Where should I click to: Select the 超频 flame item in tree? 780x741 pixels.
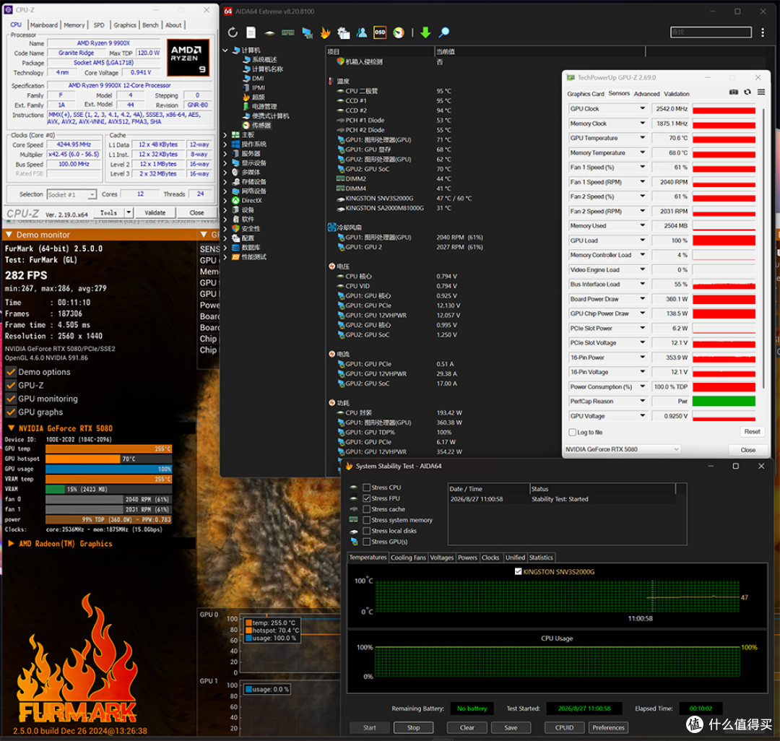[253, 97]
